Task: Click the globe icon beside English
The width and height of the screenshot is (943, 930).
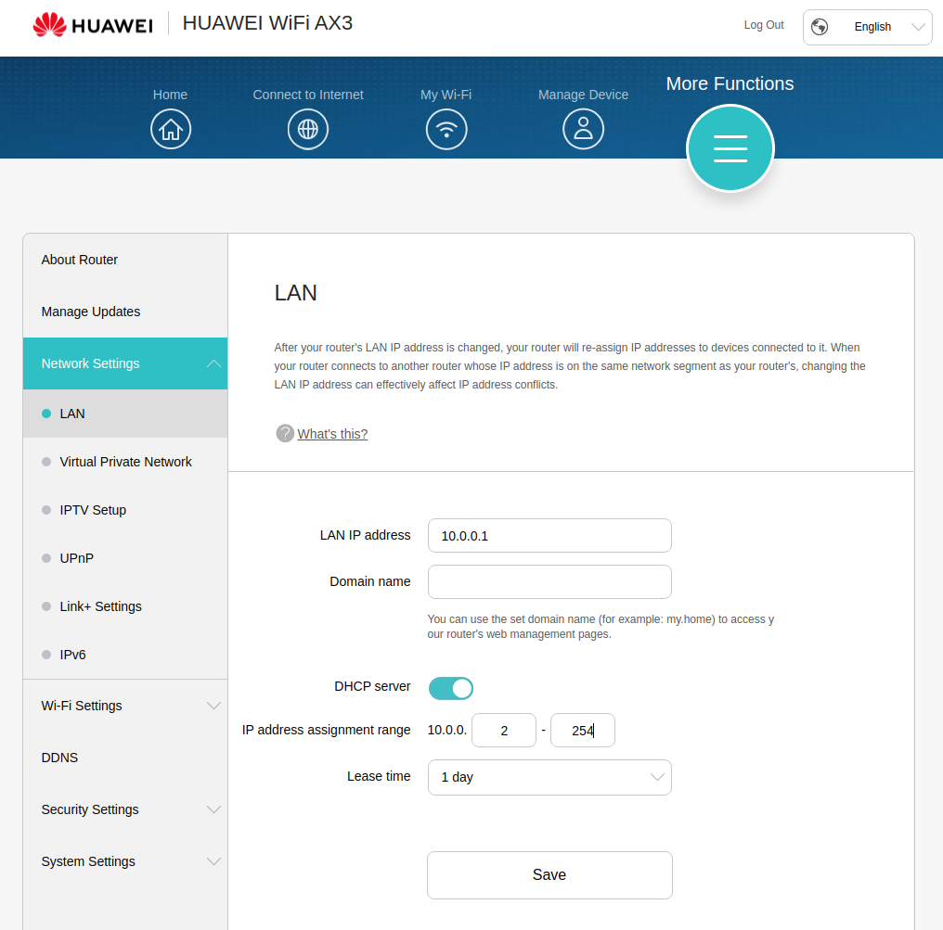Action: [820, 27]
